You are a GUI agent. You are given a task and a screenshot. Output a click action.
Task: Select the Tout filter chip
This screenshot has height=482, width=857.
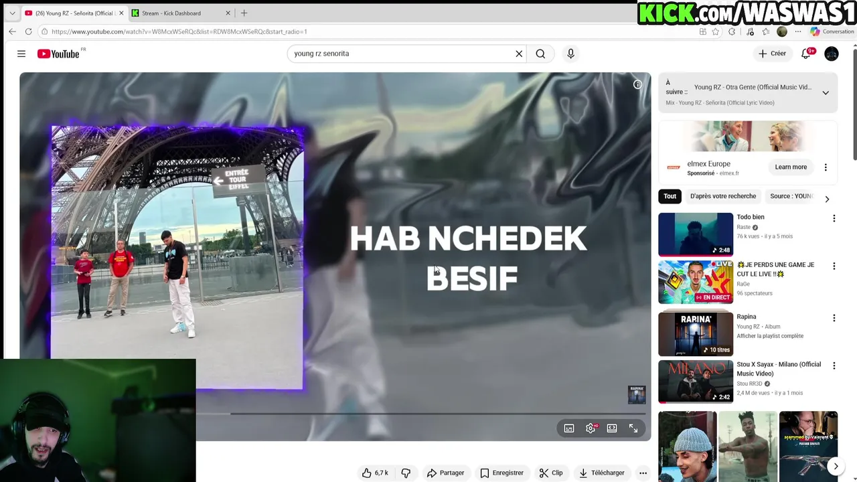[x=670, y=196]
